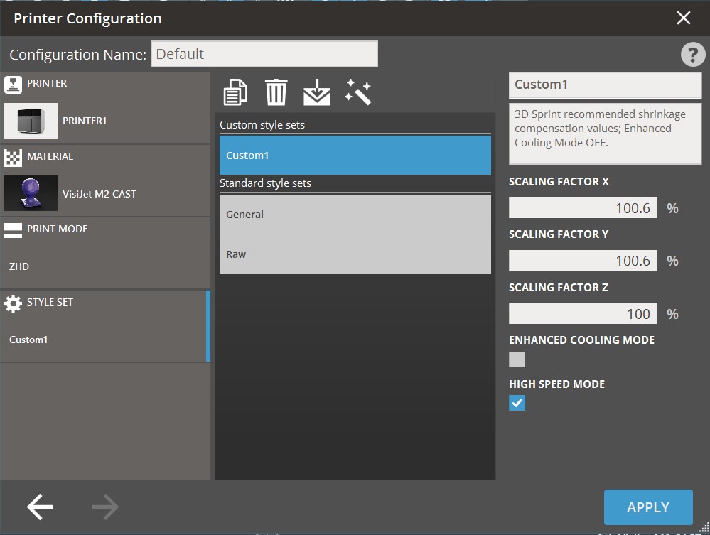Click the Configuration Name field
Viewport: 710px width, 535px height.
pos(264,55)
